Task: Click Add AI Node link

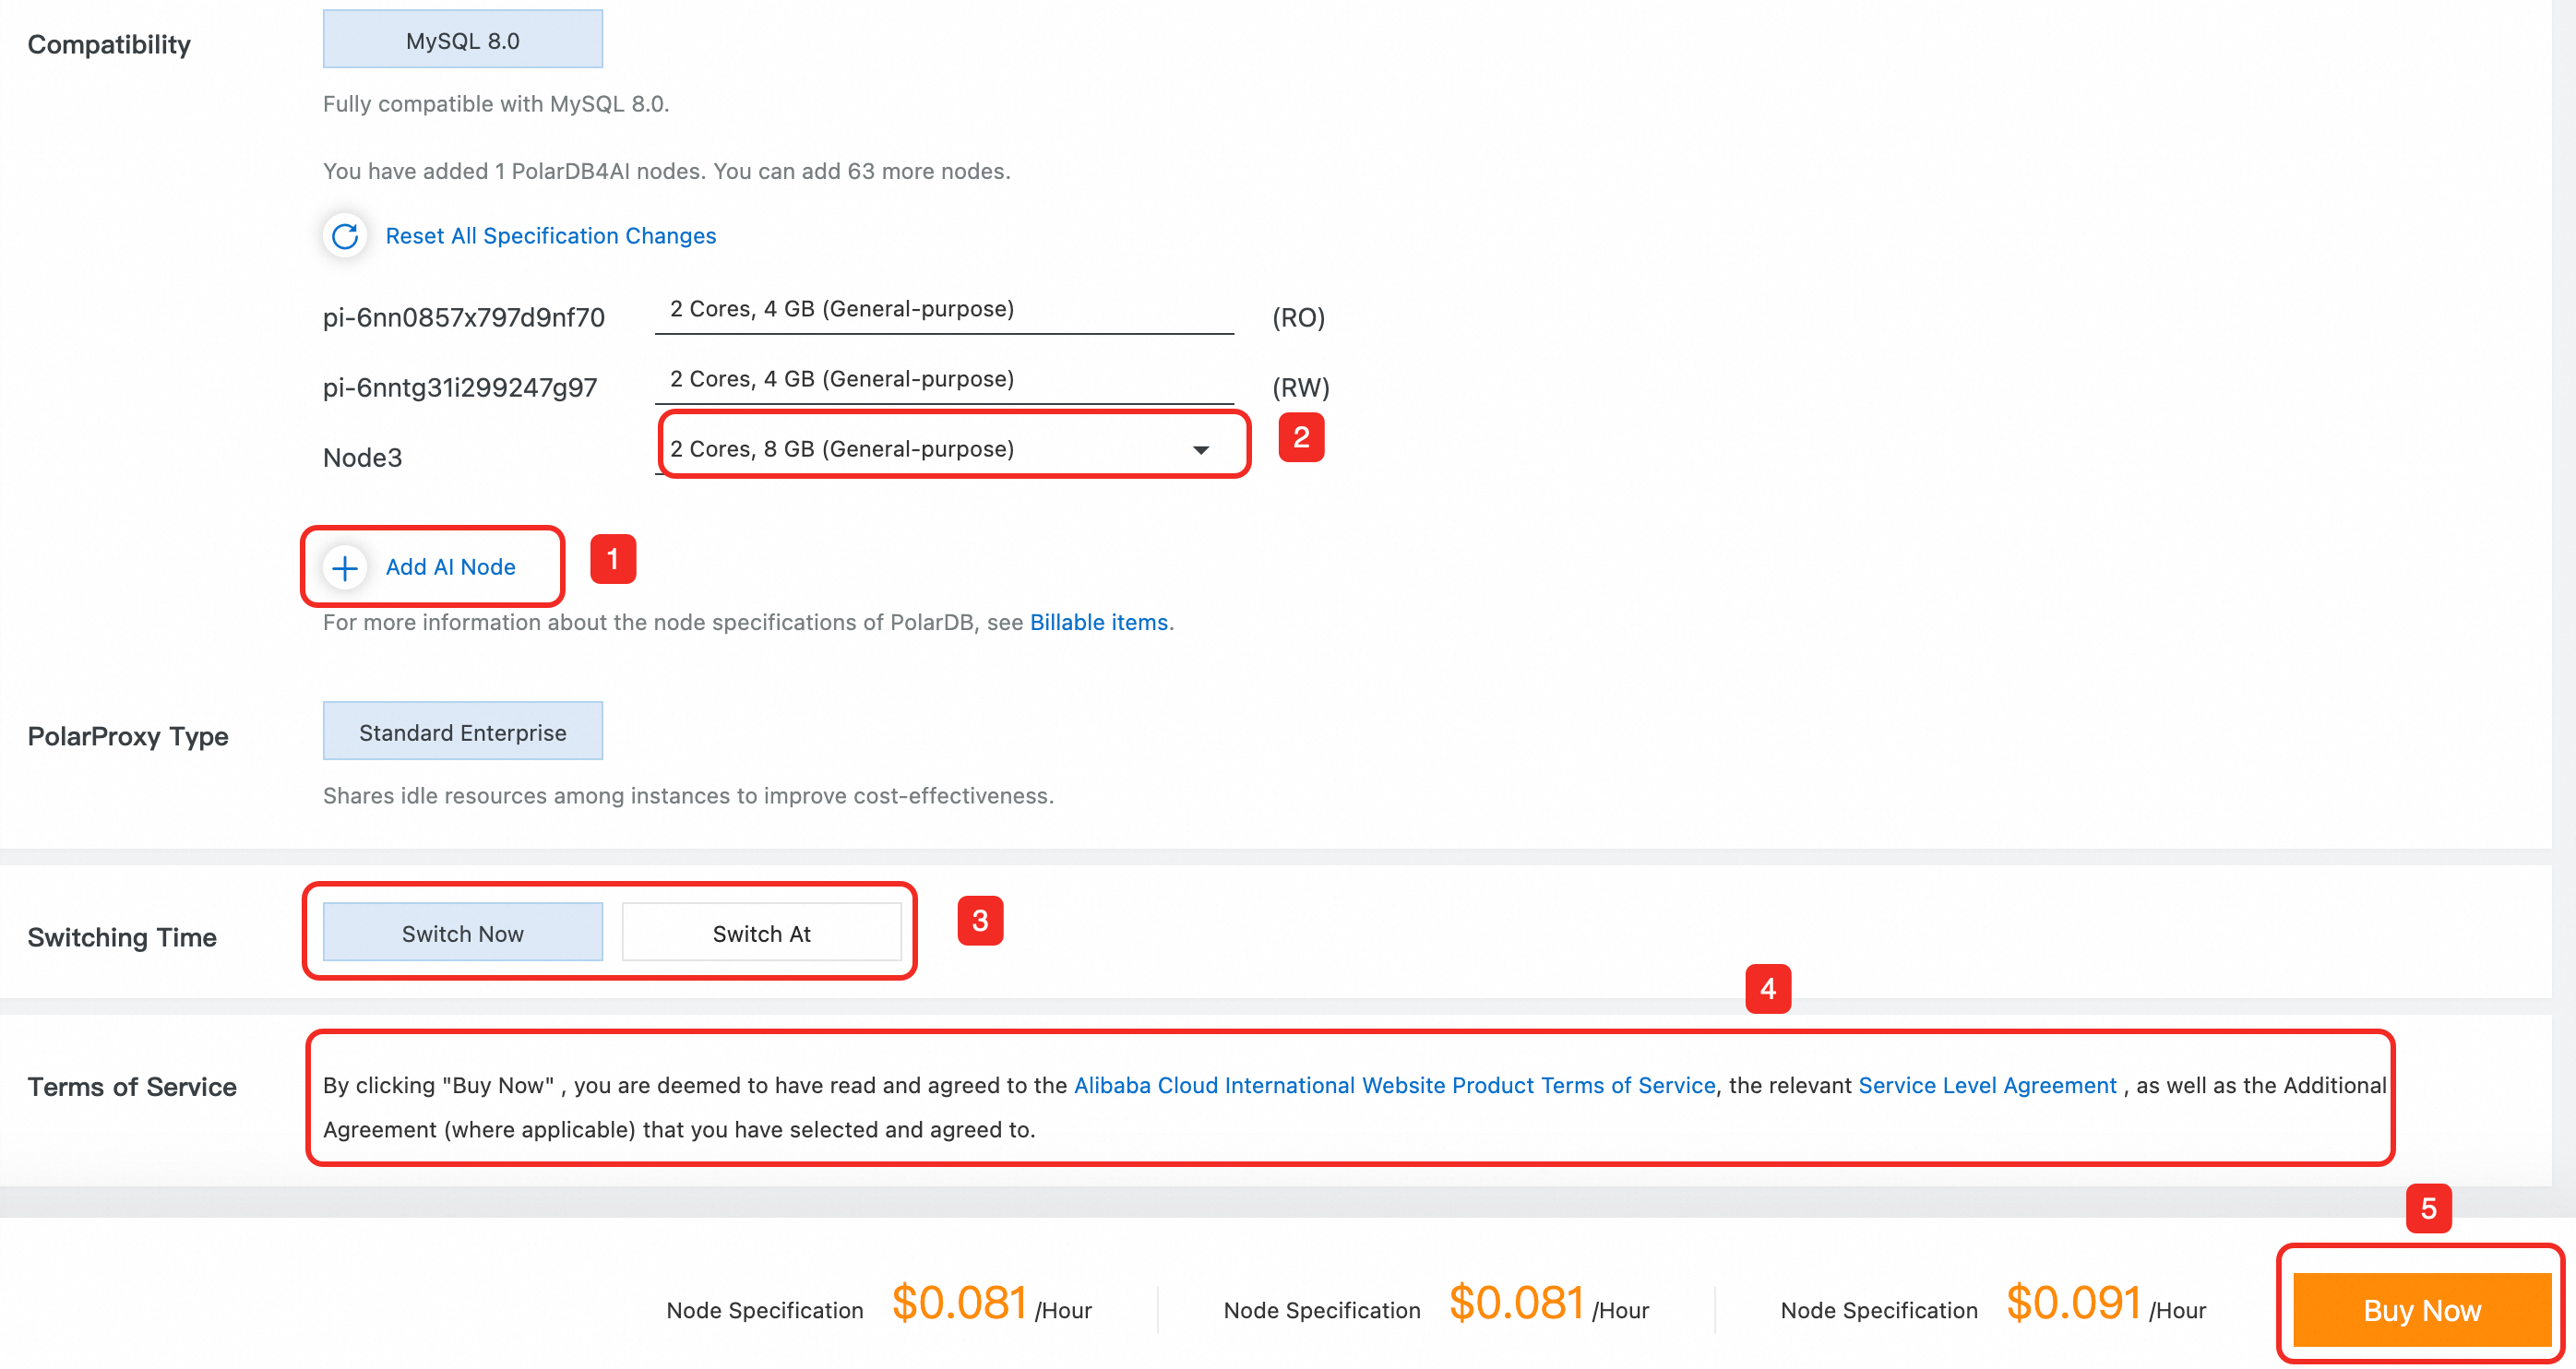Action: pyautogui.click(x=450, y=567)
